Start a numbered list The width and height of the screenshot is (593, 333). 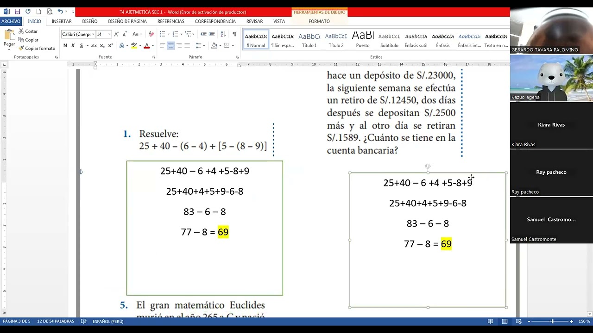177,34
